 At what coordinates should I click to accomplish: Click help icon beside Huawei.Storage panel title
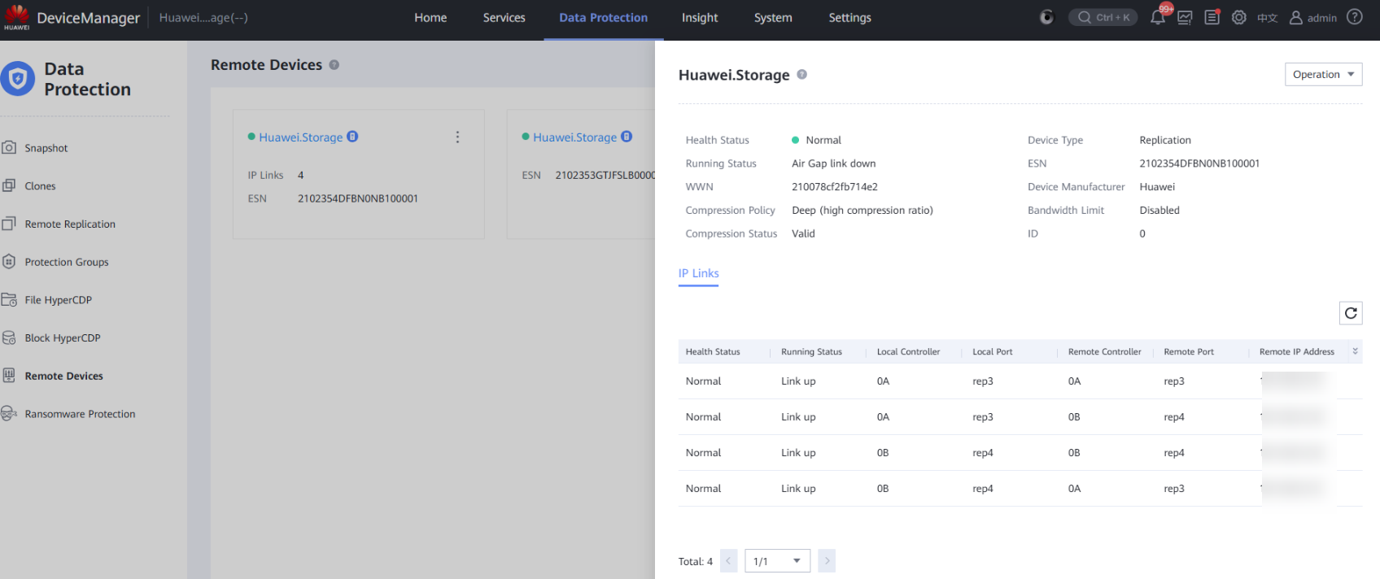(801, 74)
